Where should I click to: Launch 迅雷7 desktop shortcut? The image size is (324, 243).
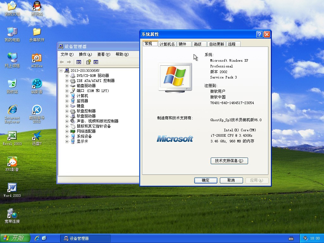(37, 138)
